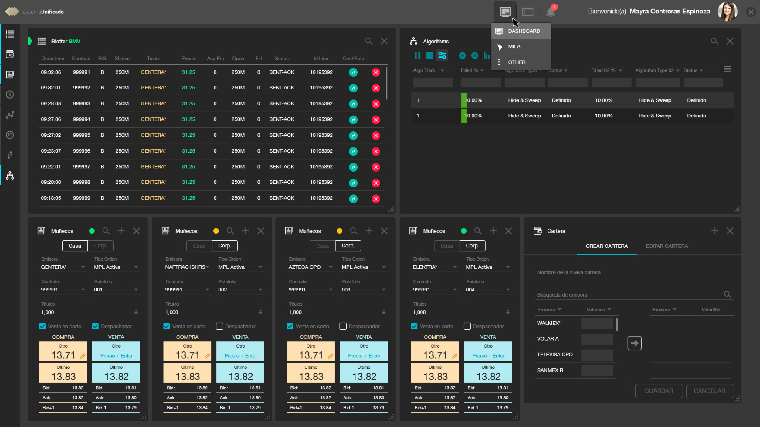Screen dimensions: 760x427
Task: Select Corp. in the GENTERA Muñecos panel
Action: pyautogui.click(x=100, y=246)
